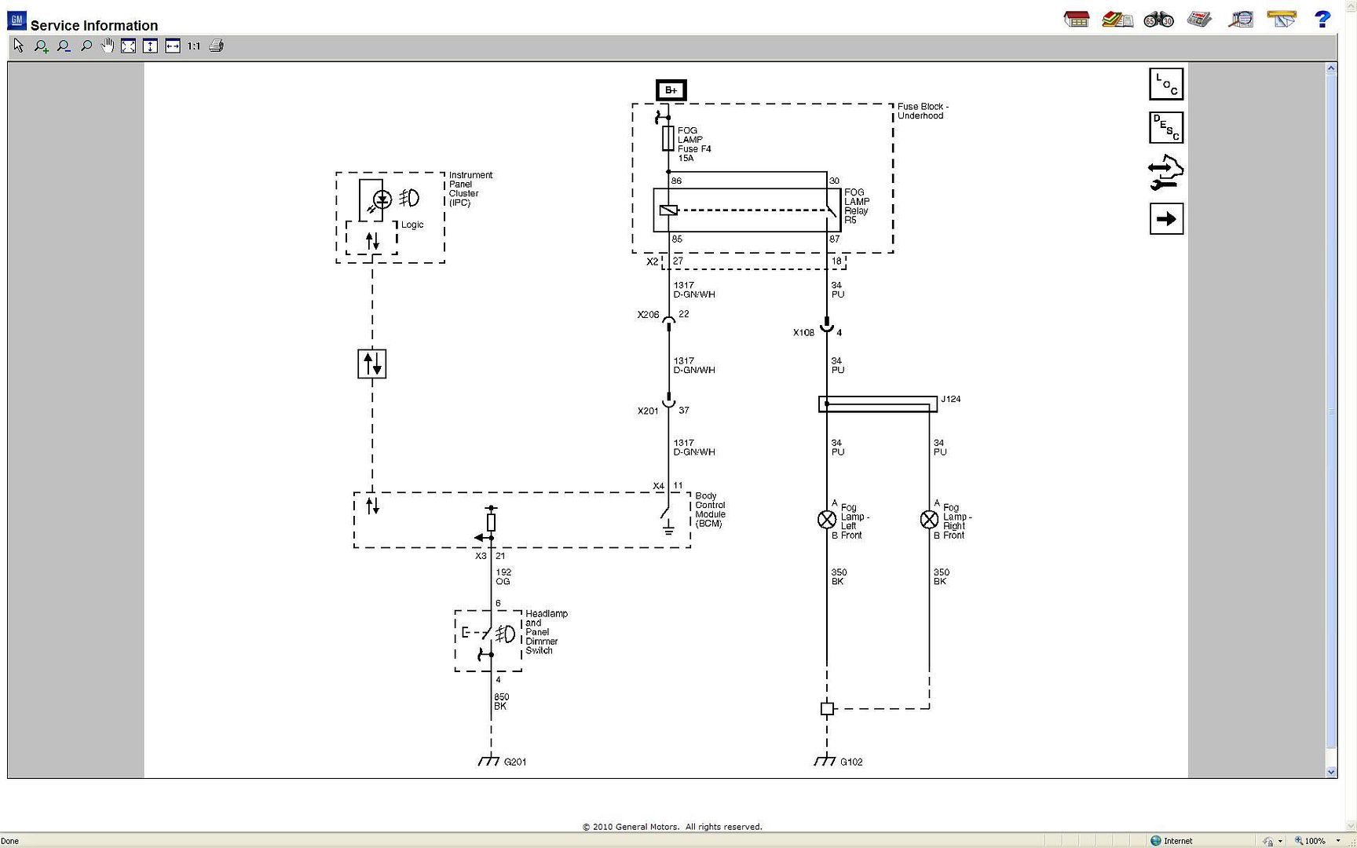The height and width of the screenshot is (848, 1357).
Task: Reset the diagram to 1:1 scale
Action: [x=194, y=46]
